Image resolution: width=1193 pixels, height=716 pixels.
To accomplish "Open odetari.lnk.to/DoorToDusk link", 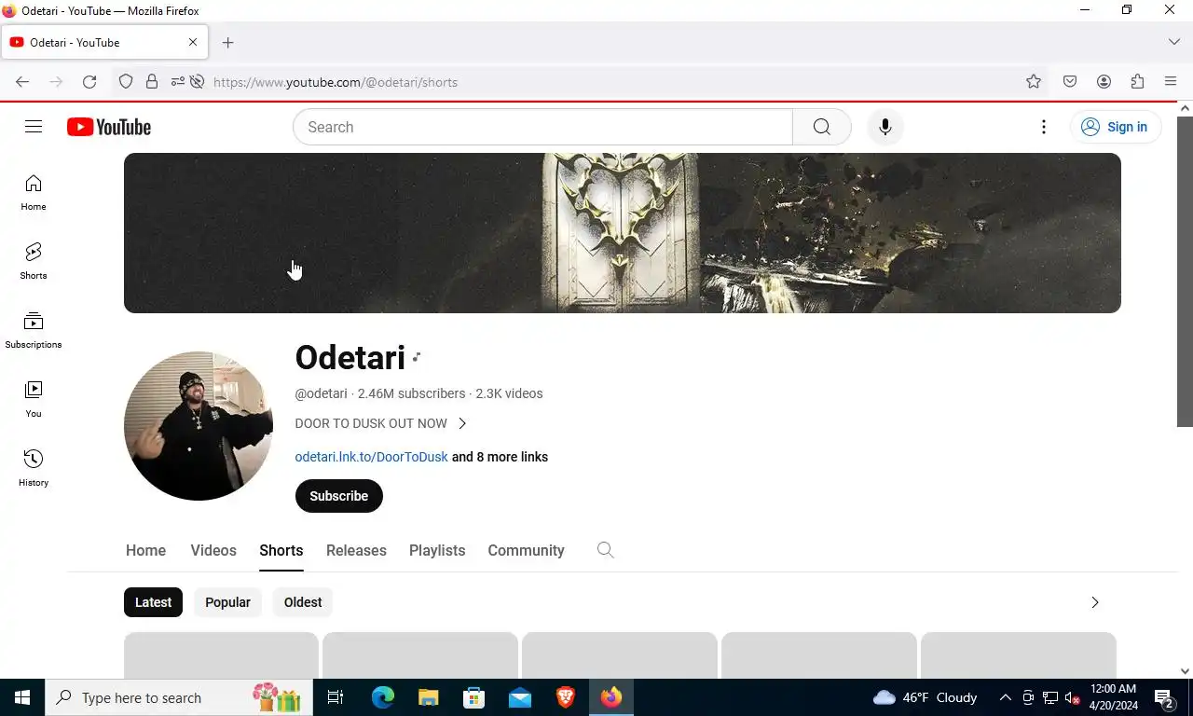I will (x=372, y=457).
